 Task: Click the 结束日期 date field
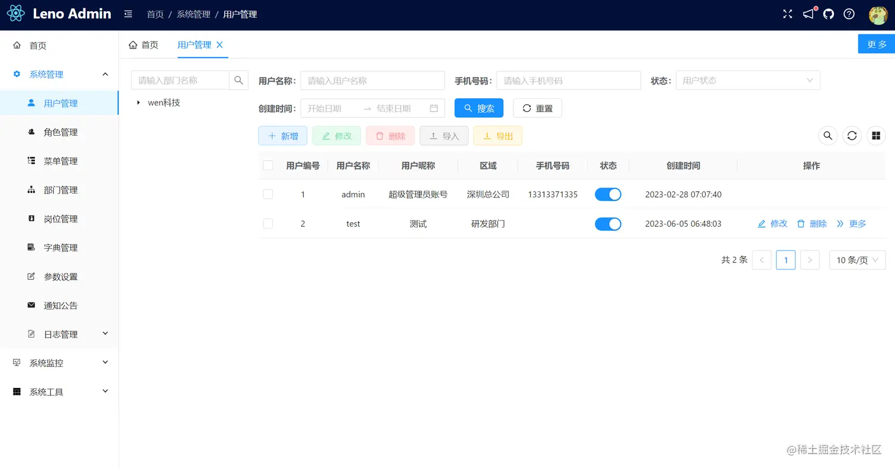[x=401, y=108]
